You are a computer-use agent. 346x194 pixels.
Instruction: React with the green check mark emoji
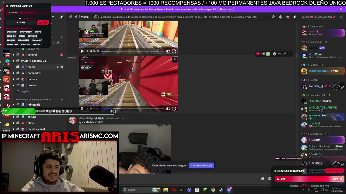point(268,54)
